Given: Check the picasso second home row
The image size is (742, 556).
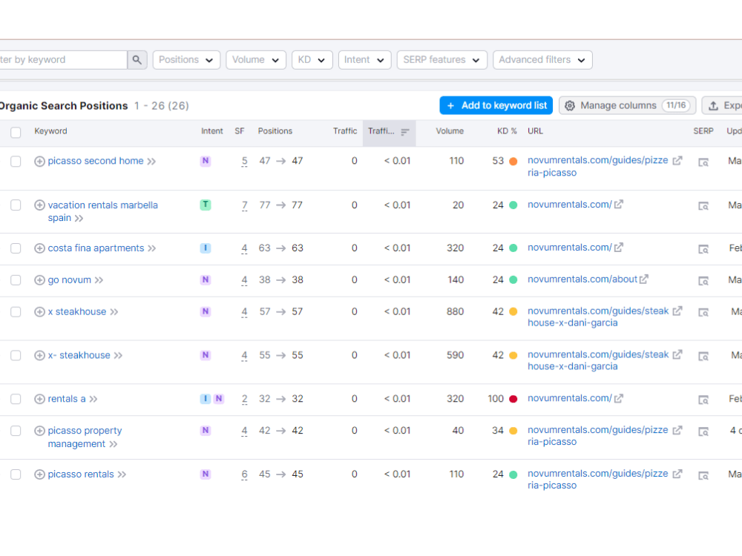Looking at the screenshot, I should tap(16, 161).
